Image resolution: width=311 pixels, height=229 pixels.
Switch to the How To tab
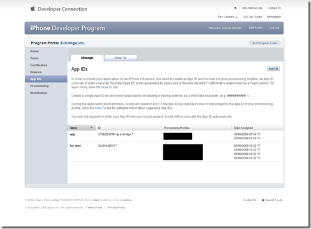tap(120, 58)
